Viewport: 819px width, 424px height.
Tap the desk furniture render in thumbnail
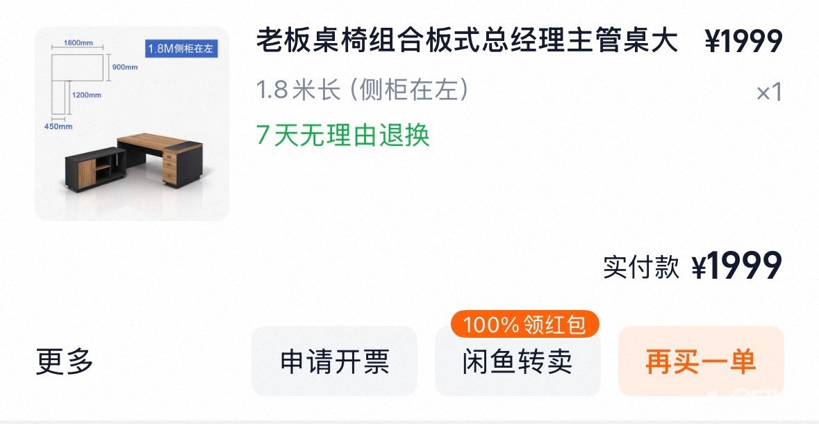[133, 162]
